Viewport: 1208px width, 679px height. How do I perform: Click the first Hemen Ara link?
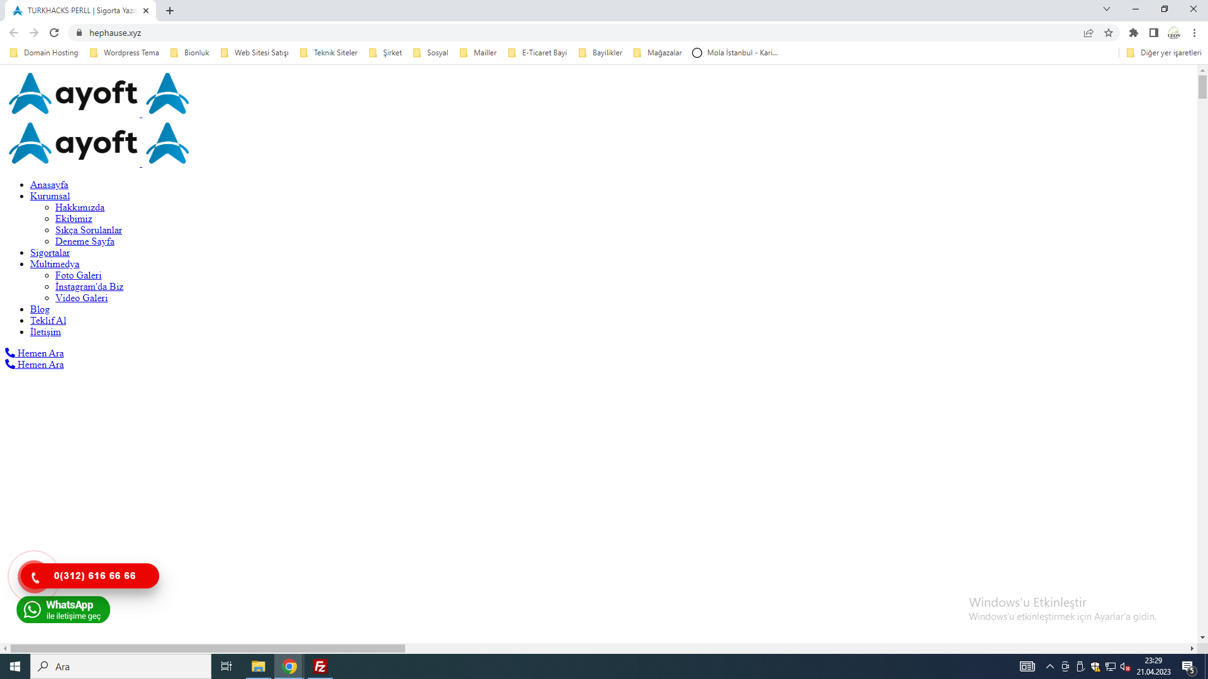[x=35, y=353]
